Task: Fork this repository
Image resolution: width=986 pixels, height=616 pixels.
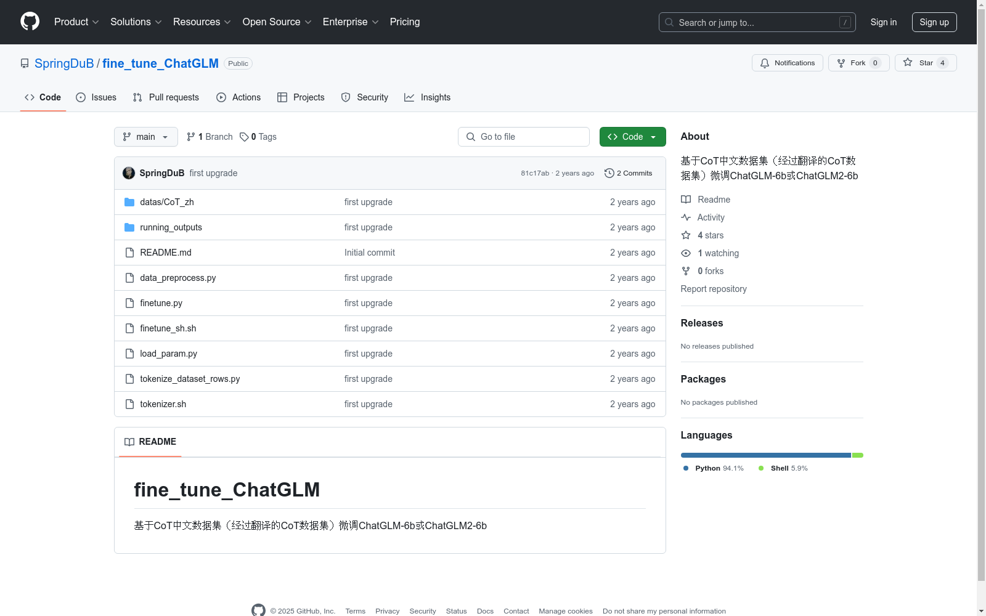Action: click(x=858, y=63)
